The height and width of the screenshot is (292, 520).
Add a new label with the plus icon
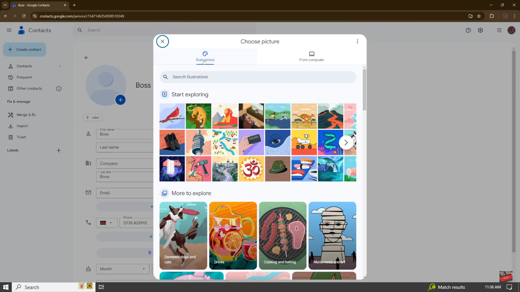point(59,151)
